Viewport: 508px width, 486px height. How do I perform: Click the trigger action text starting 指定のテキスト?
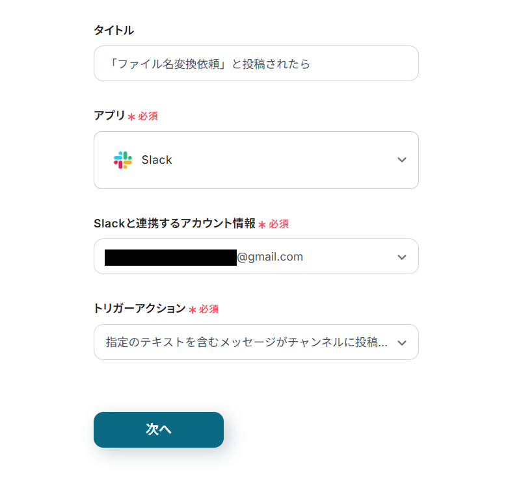tap(247, 342)
